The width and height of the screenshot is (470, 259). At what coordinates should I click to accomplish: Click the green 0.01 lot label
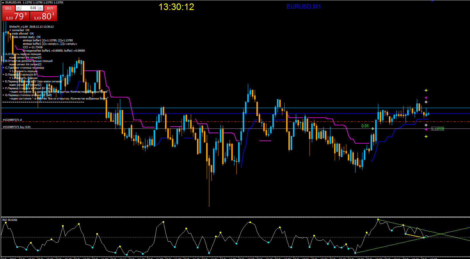(x=365, y=126)
